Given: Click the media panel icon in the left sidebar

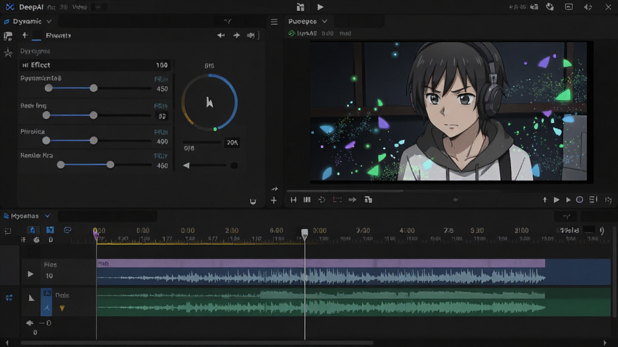Looking at the screenshot, I should click(x=8, y=36).
